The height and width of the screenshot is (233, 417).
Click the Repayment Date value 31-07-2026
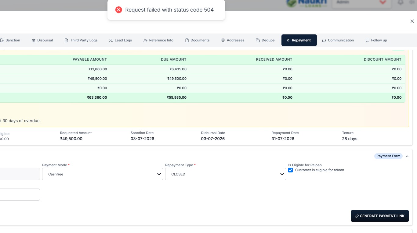pos(283,139)
